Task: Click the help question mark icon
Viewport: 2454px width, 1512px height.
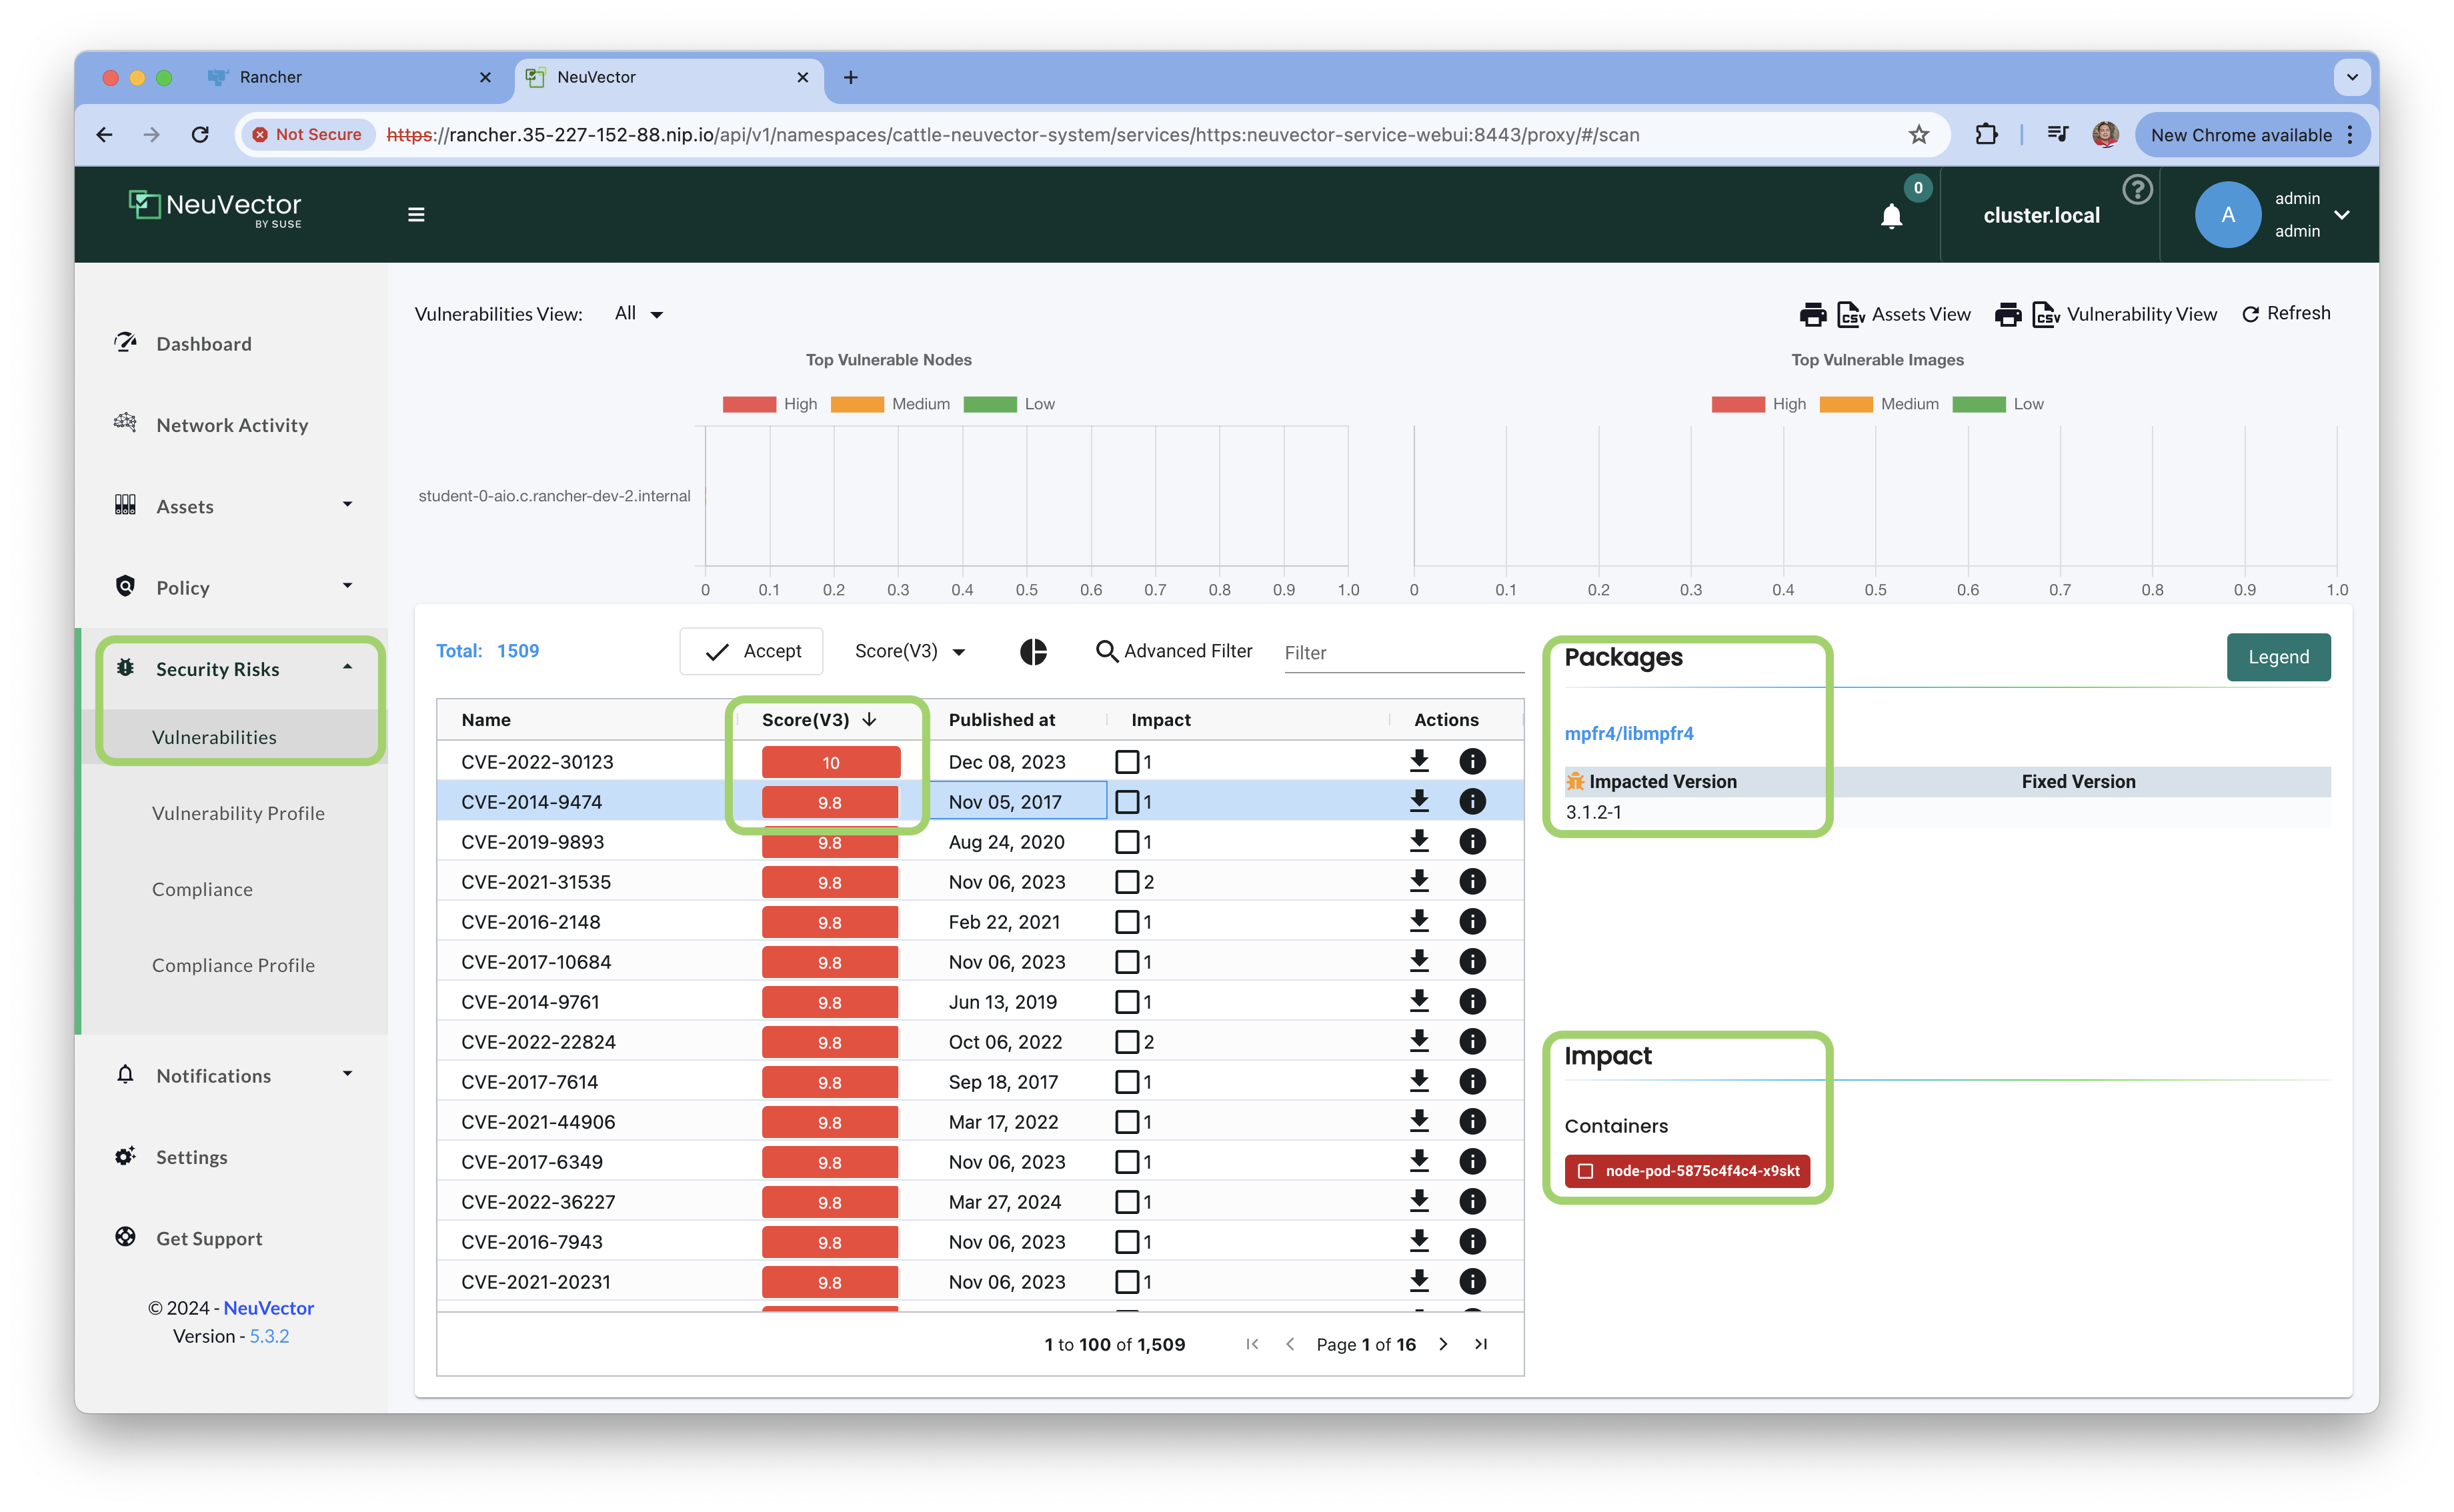Action: 2137,189
